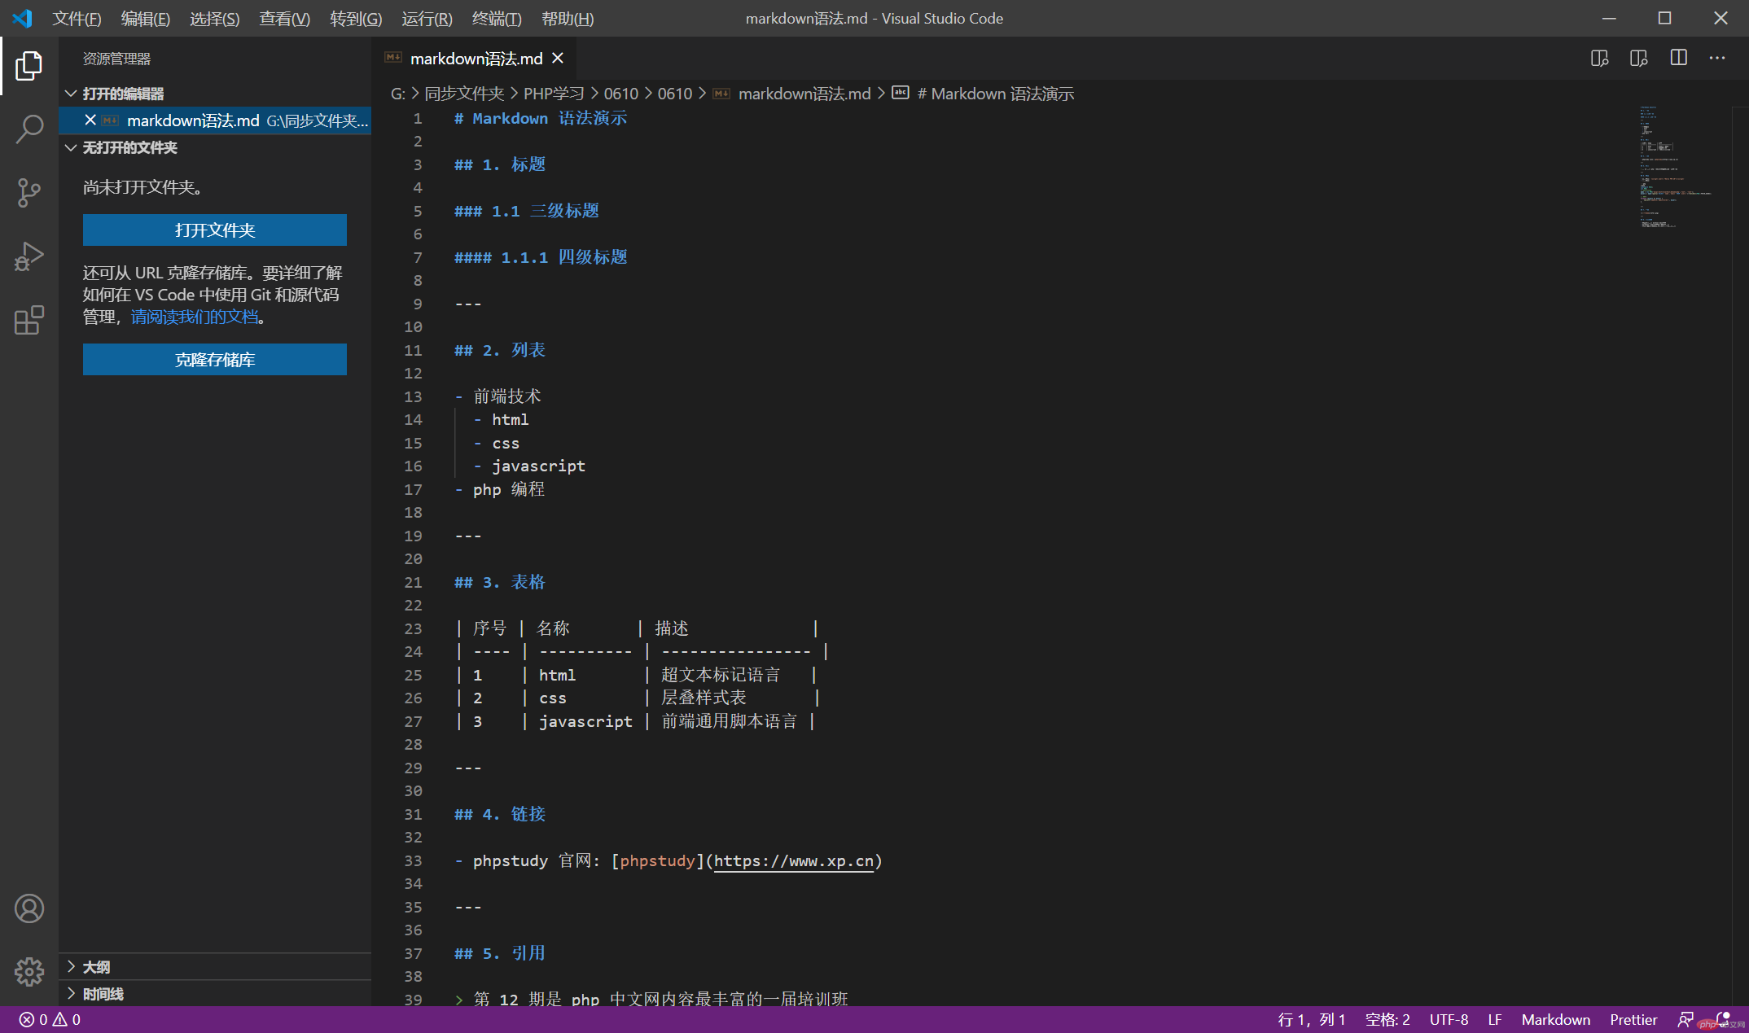This screenshot has width=1749, height=1033.
Task: Open the editor more actions ellipsis
Action: coord(1717,58)
